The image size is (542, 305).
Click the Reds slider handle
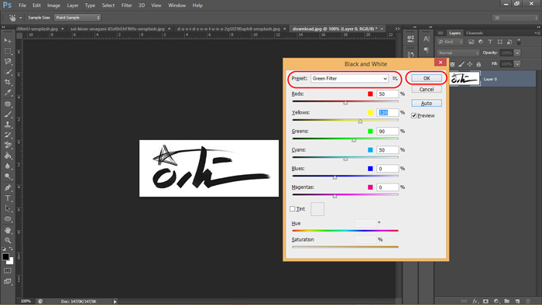(x=345, y=103)
